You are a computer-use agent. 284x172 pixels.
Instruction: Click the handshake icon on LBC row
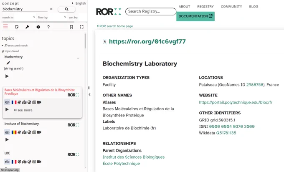click(7, 162)
